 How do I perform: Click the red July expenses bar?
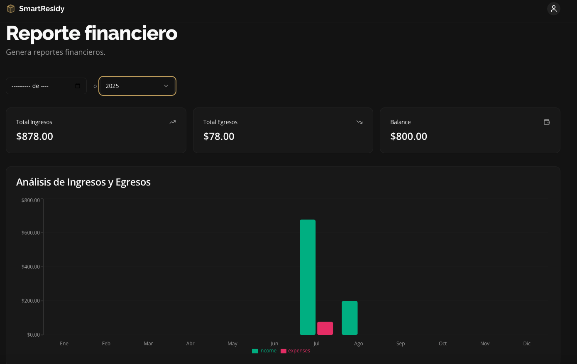coord(325,328)
